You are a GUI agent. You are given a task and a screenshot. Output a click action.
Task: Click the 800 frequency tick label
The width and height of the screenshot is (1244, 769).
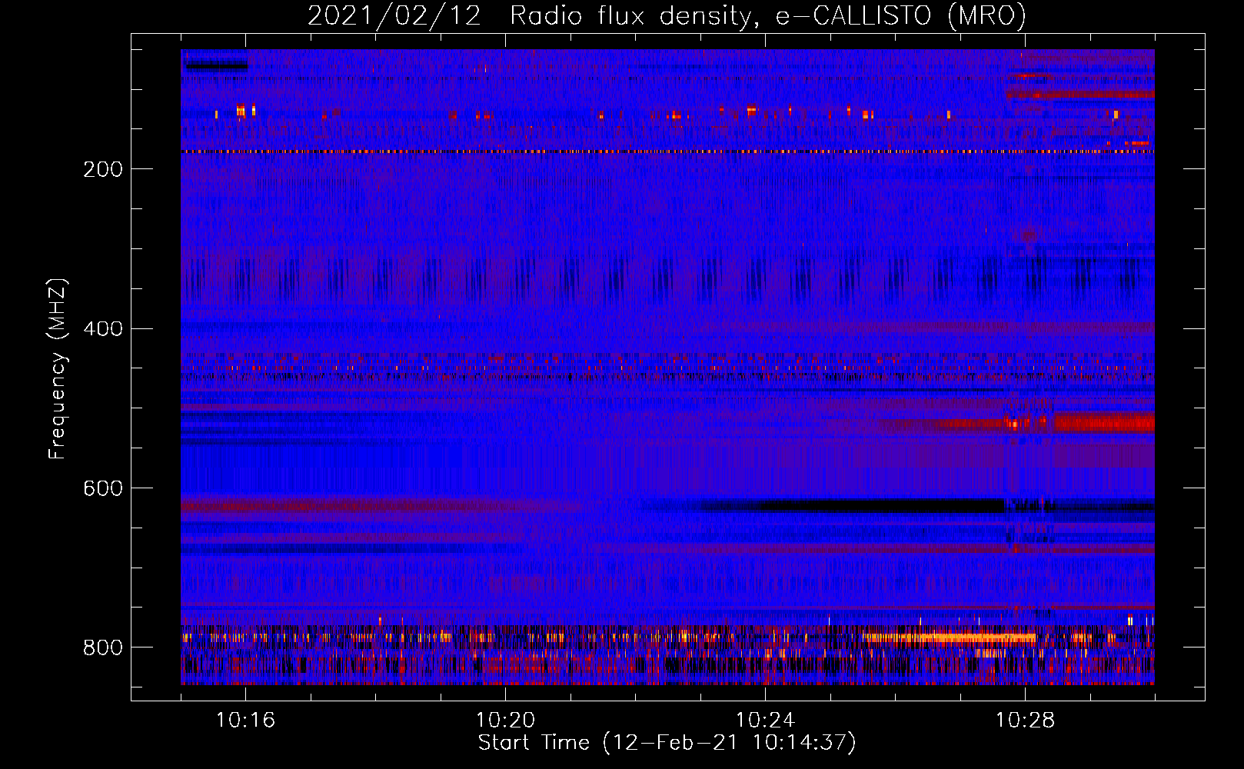pos(103,647)
